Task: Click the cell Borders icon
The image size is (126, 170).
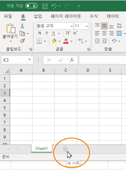Action: 39,41
